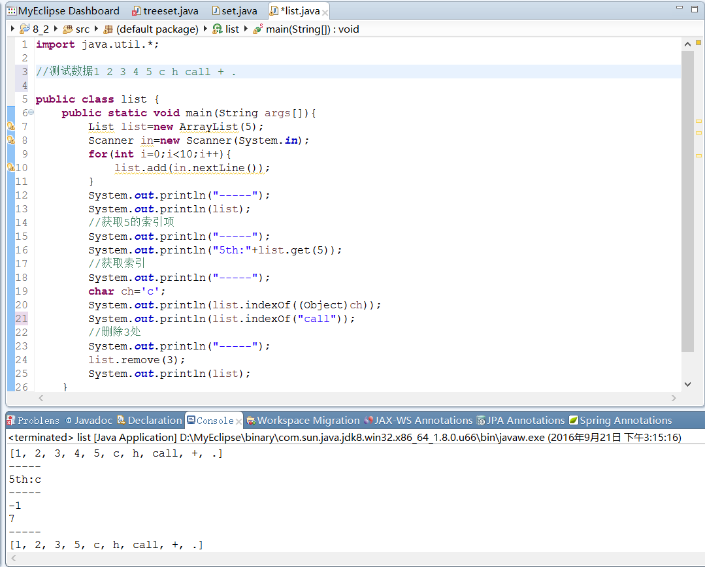Click the warning marker on line 10
This screenshot has height=567, width=705.
point(11,168)
